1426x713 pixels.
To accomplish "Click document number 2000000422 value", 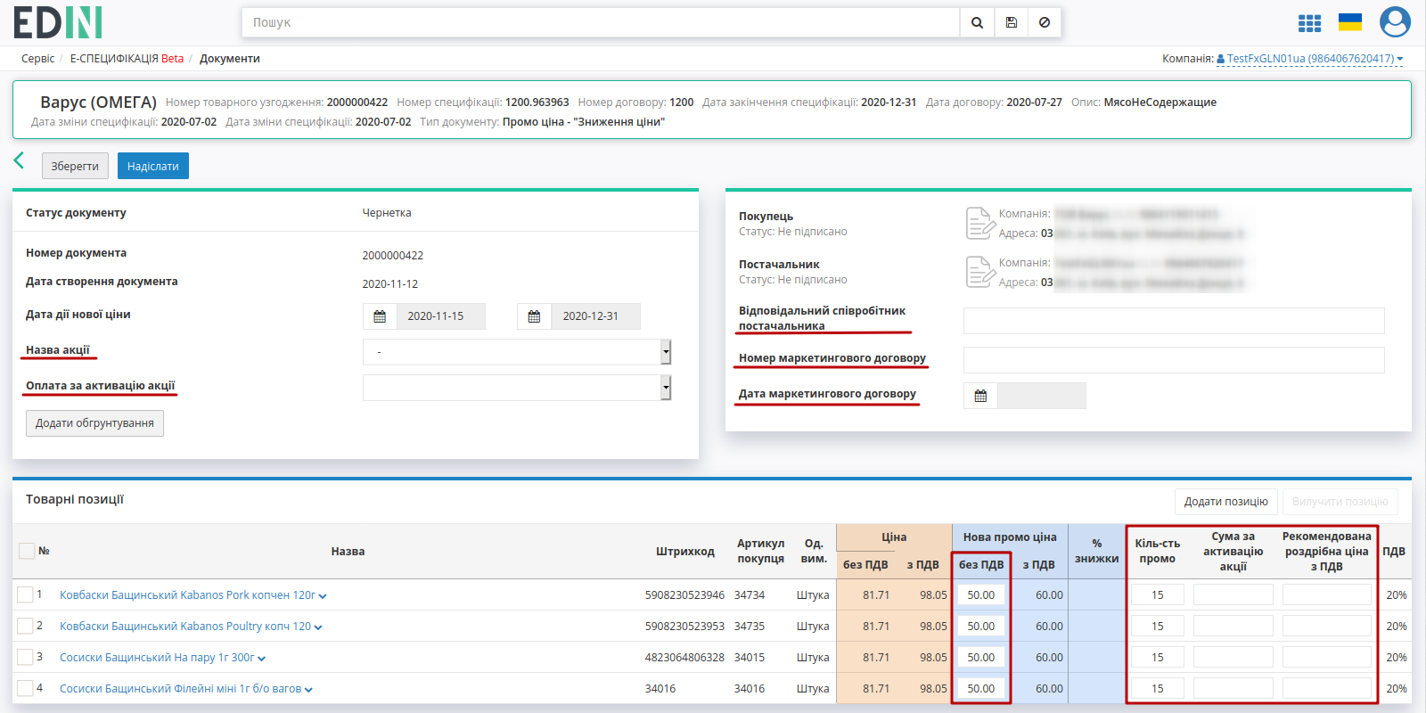I will [x=393, y=256].
